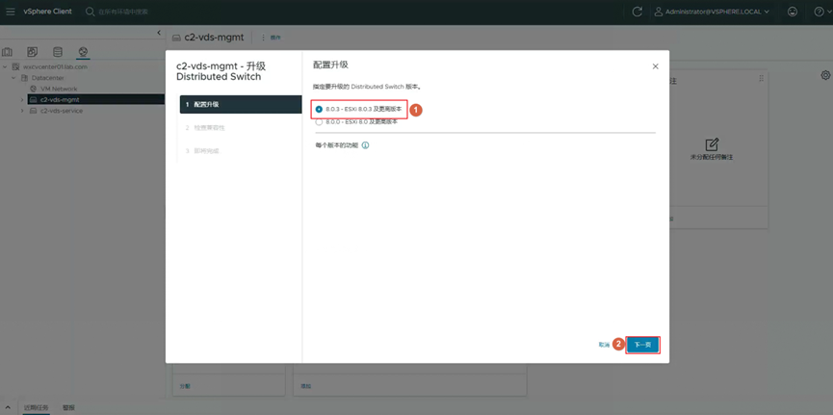Click the c2-vds-mgmt title switch icon
833x415 pixels.
point(177,38)
